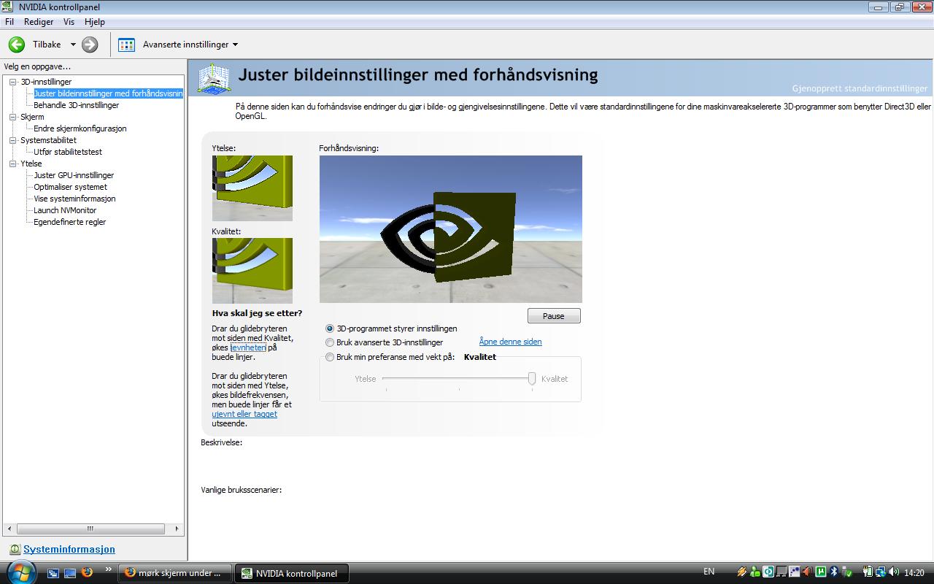Click the 'Åpne denne siden' link

pyautogui.click(x=510, y=342)
